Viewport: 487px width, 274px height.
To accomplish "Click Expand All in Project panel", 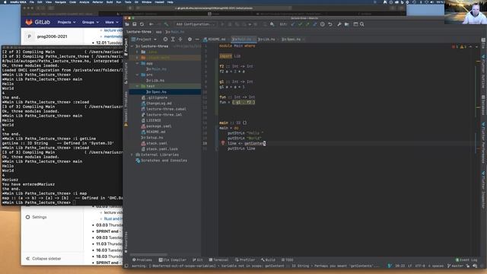I will coord(173,40).
